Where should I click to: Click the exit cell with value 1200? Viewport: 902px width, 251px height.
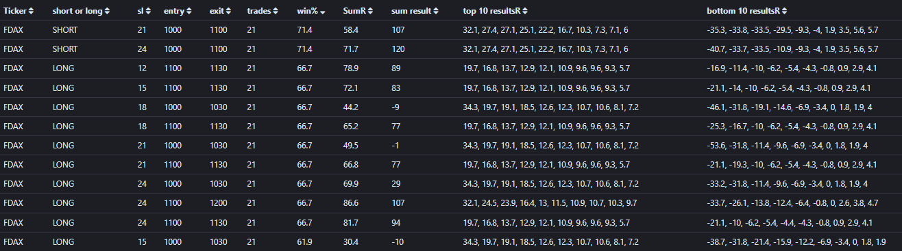click(219, 202)
